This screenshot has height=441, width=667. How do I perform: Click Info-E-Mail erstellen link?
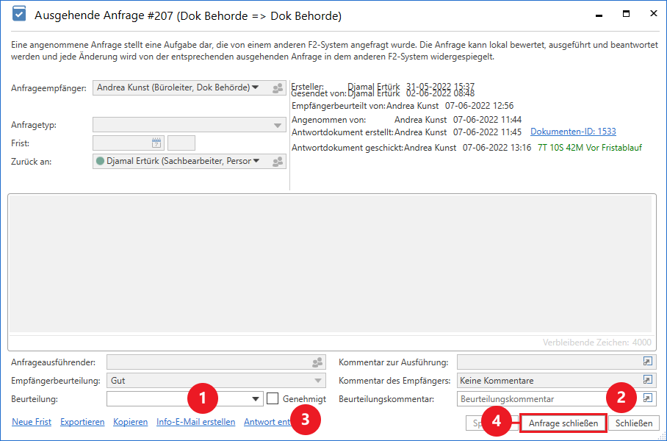[x=195, y=422]
